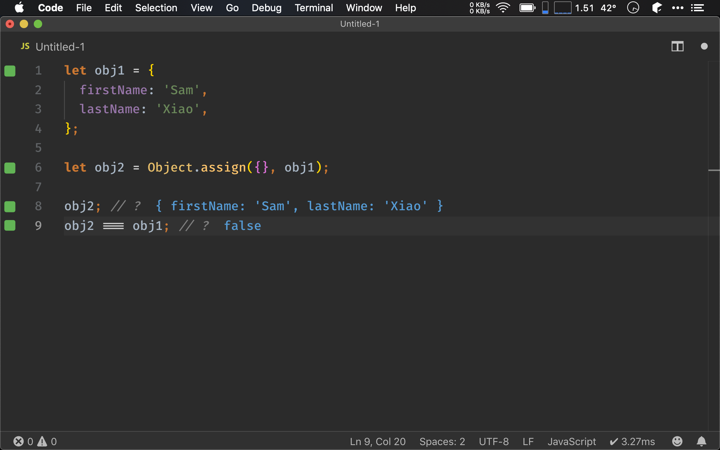
Task: Open the Terminal menu
Action: pyautogui.click(x=314, y=8)
